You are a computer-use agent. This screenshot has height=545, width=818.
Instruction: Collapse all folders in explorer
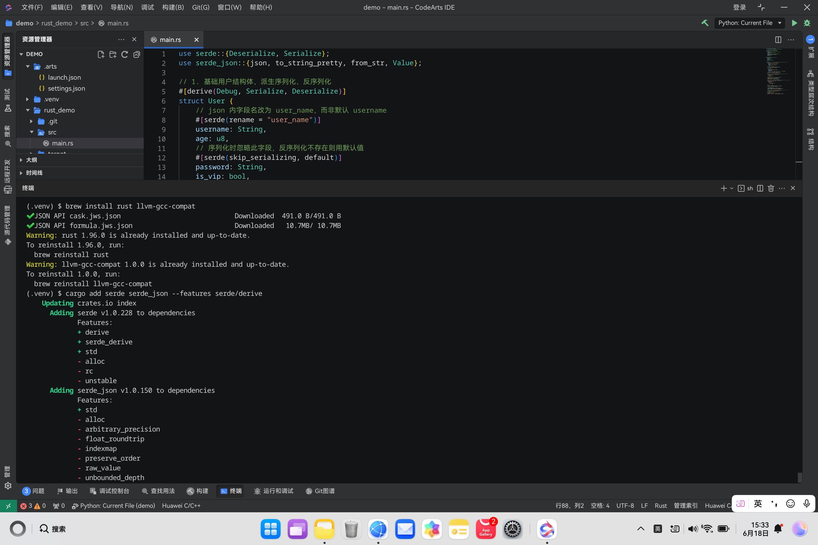pyautogui.click(x=137, y=54)
